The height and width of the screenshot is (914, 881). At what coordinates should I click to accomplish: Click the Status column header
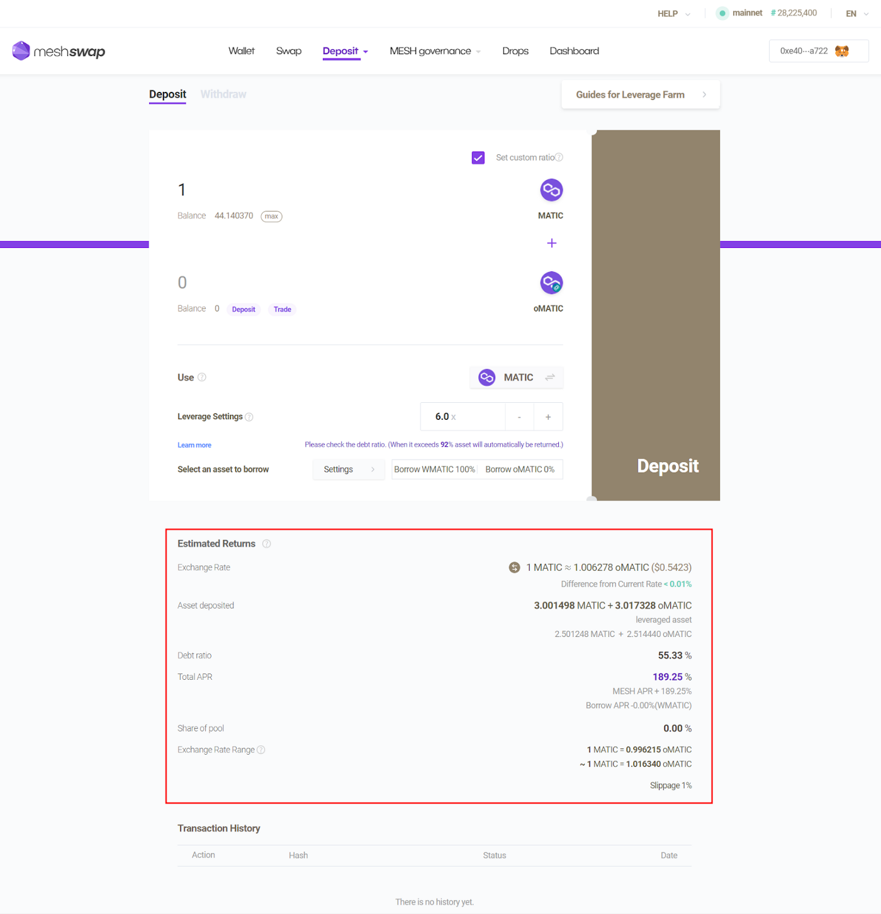tap(495, 855)
